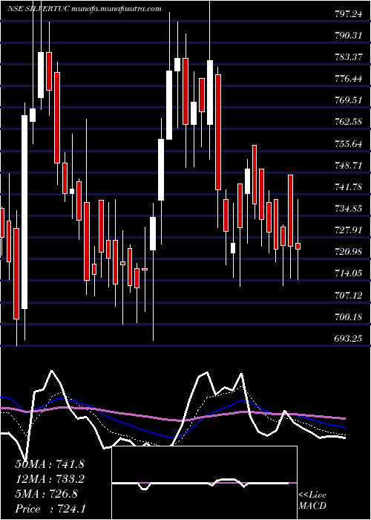The image size is (371, 520).
Task: Click the 714.05 price axis label
Action: [x=349, y=273]
